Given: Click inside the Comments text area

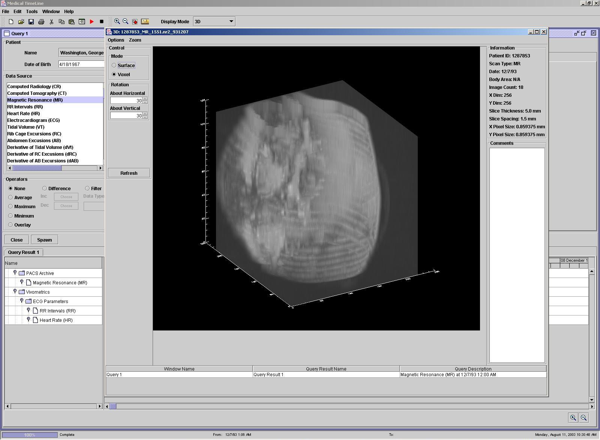Looking at the screenshot, I should pos(517,255).
